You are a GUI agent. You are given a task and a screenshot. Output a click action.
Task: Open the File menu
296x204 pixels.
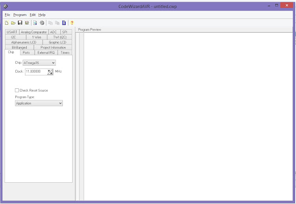[7, 15]
